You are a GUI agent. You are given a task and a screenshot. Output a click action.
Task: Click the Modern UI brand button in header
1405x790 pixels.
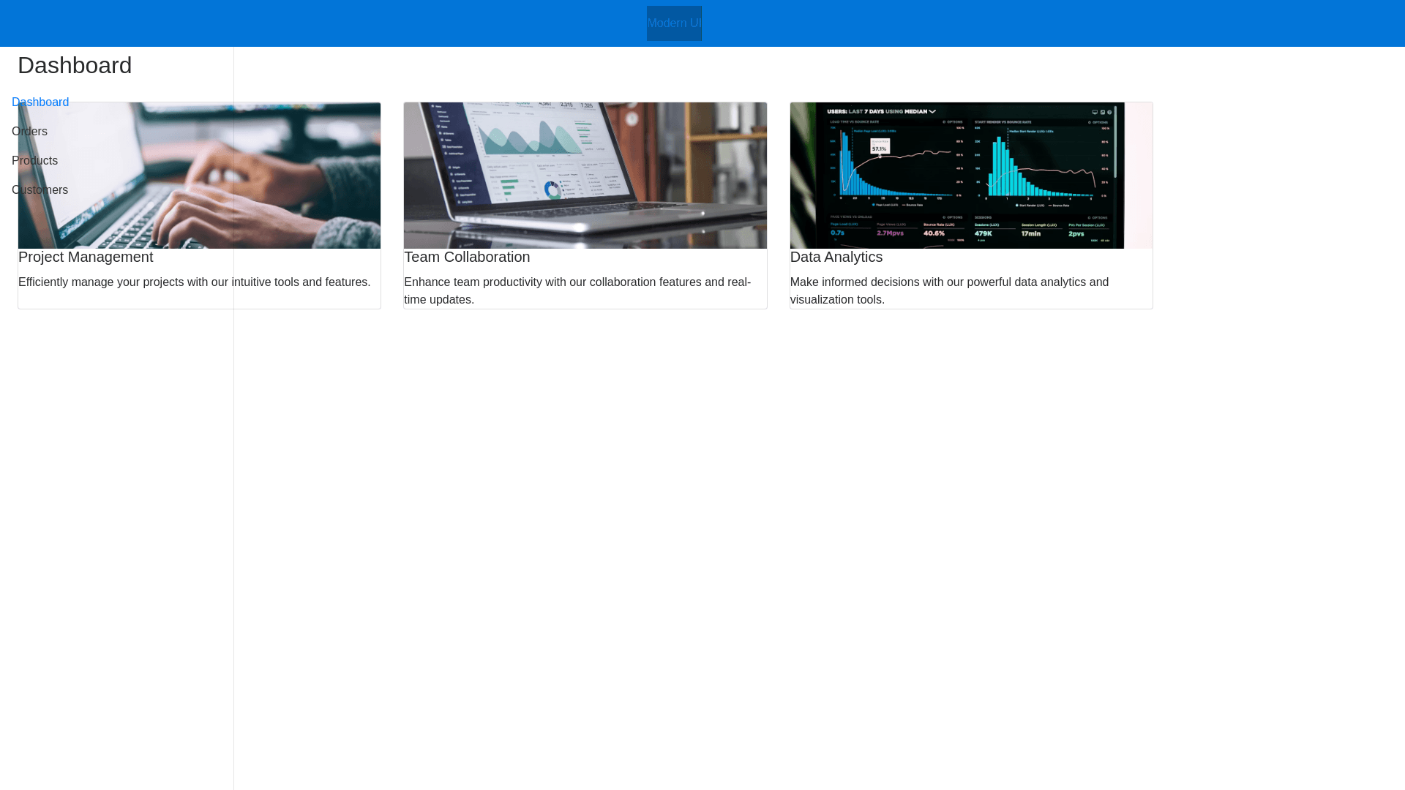click(x=673, y=23)
